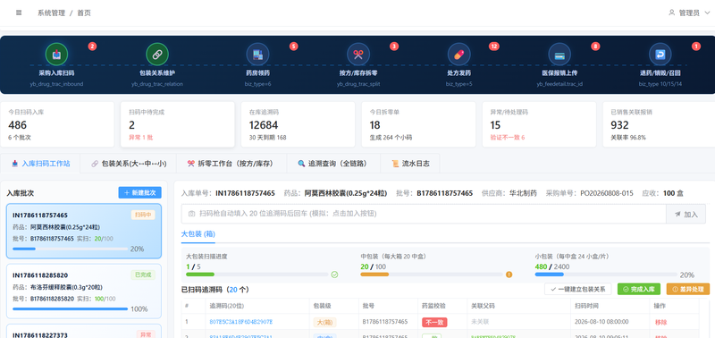Click the 处方发药 pill icon

pyautogui.click(x=458, y=55)
